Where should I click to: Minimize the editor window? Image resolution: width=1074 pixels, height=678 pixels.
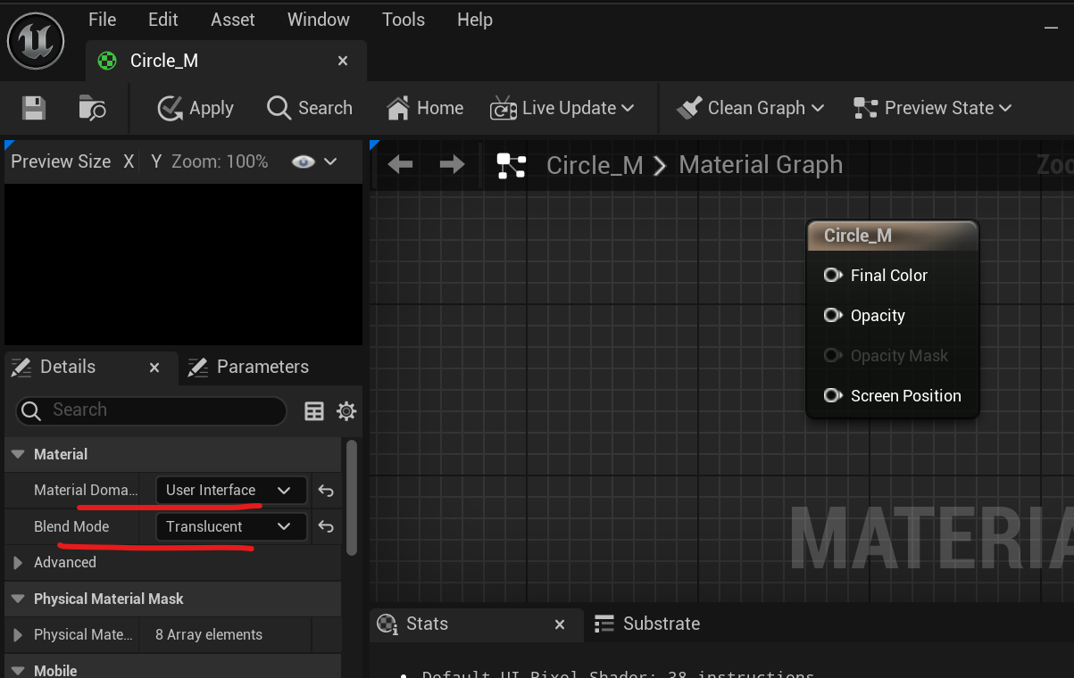(1051, 29)
